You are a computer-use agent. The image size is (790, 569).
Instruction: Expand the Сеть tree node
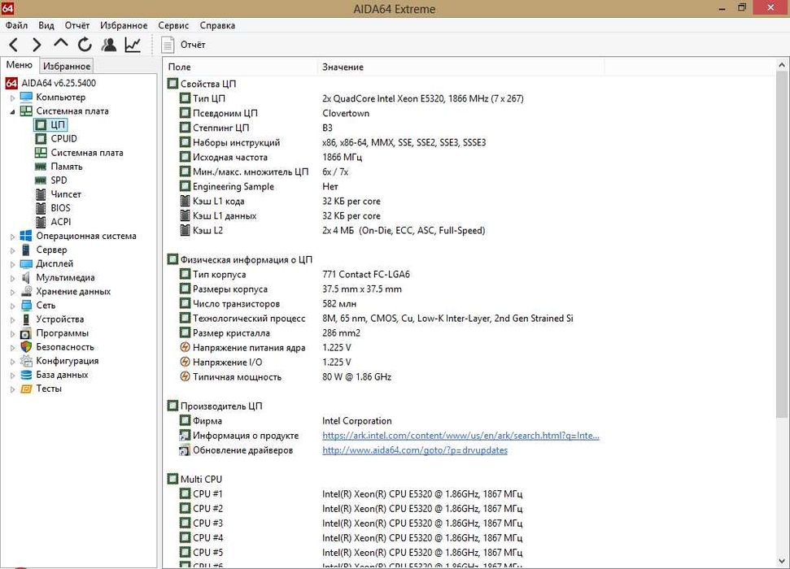pos(12,306)
